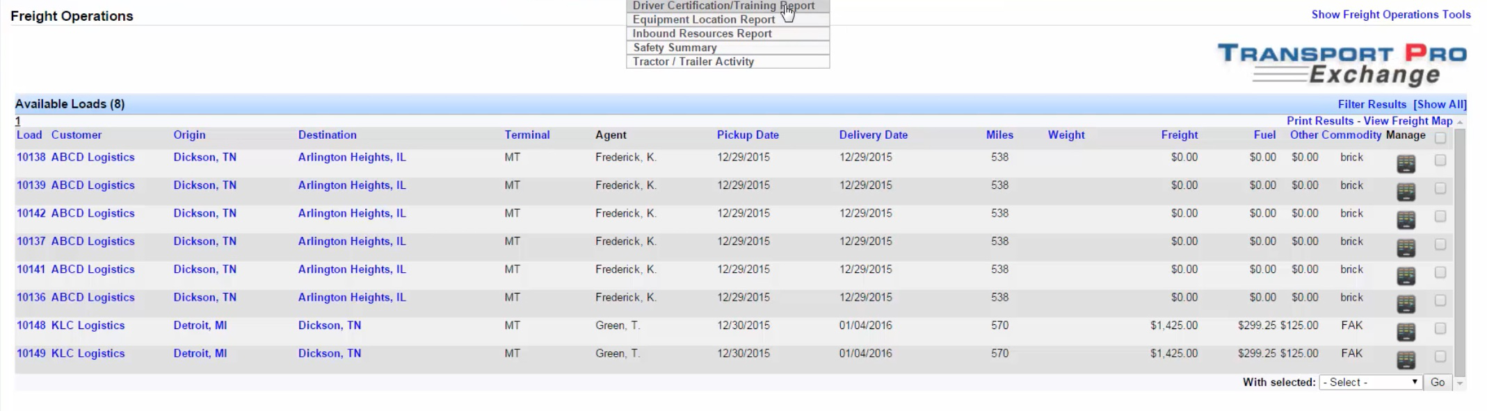
Task: Check the select-all checkbox in table header
Action: click(1440, 137)
